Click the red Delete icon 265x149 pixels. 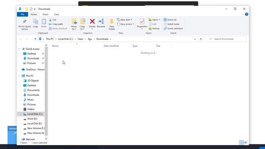[92, 22]
